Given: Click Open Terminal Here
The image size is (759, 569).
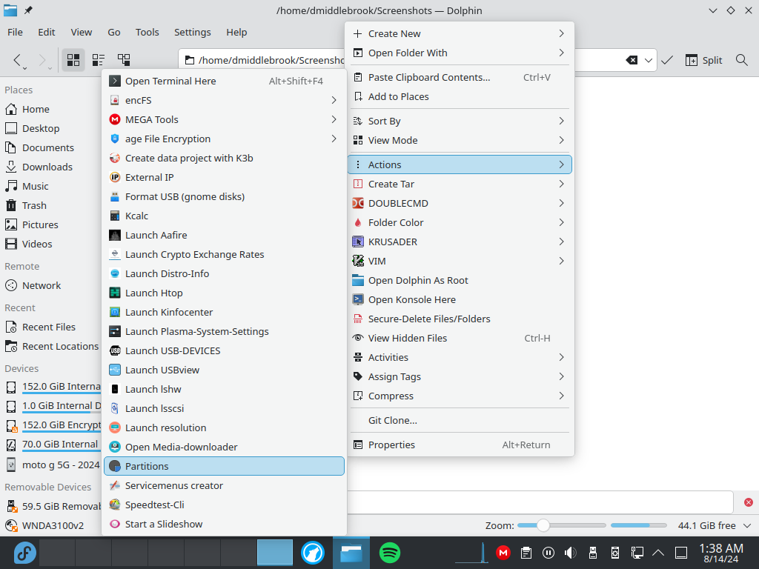Looking at the screenshot, I should 224,81.
